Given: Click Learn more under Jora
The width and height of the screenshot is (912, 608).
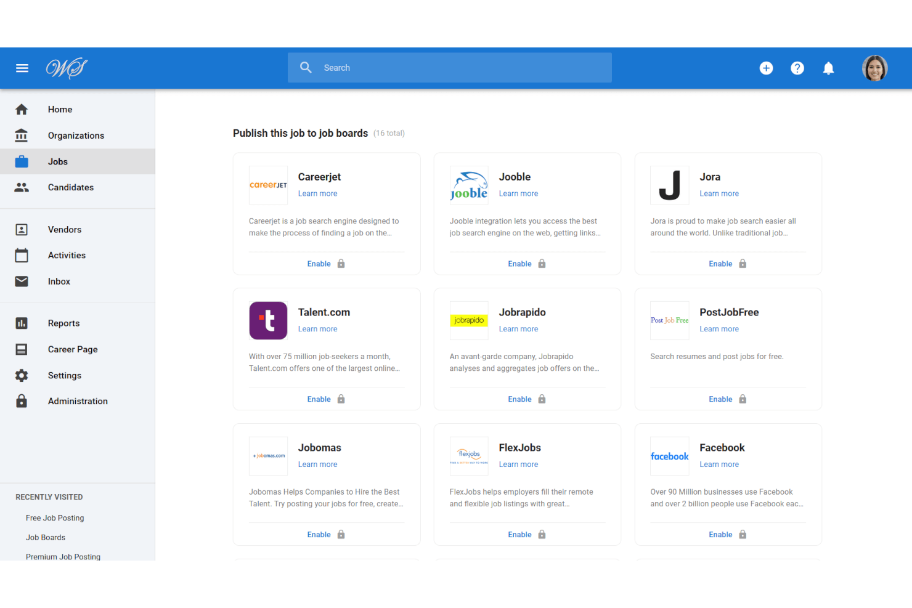Looking at the screenshot, I should tap(719, 193).
